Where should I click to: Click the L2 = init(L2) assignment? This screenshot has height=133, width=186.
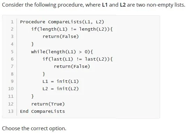pyautogui.click(x=61, y=89)
